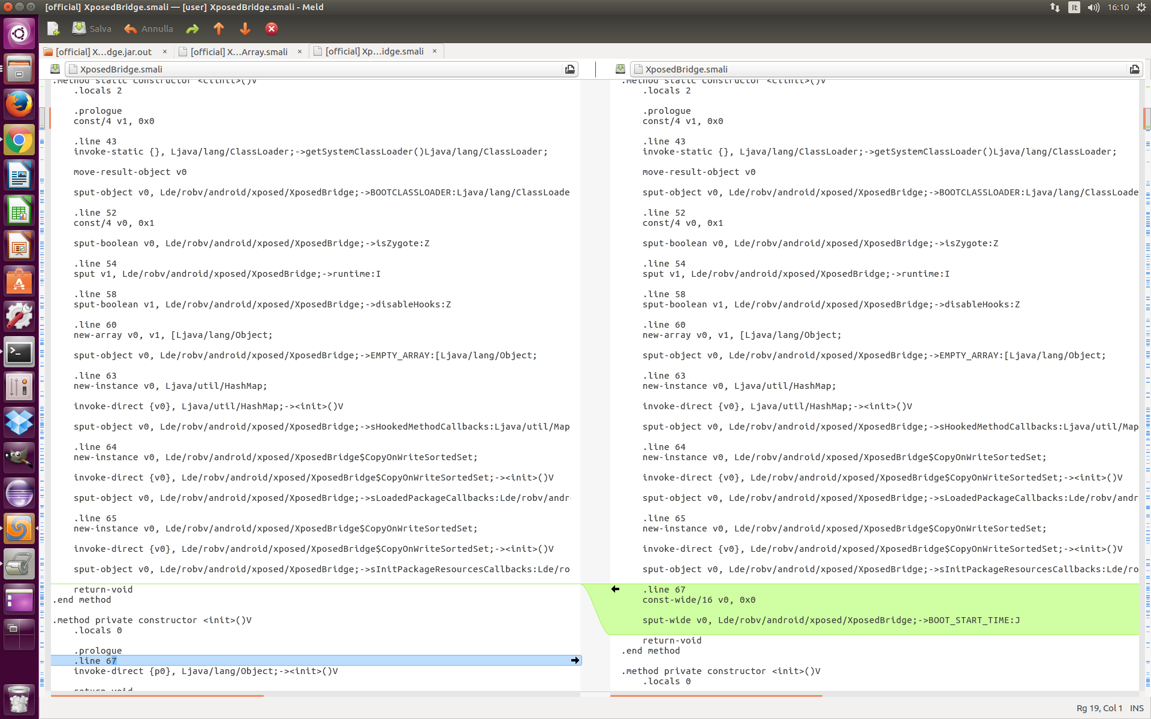Open the Ubuntu Dash launcher
Image resolution: width=1151 pixels, height=719 pixels.
pyautogui.click(x=19, y=33)
